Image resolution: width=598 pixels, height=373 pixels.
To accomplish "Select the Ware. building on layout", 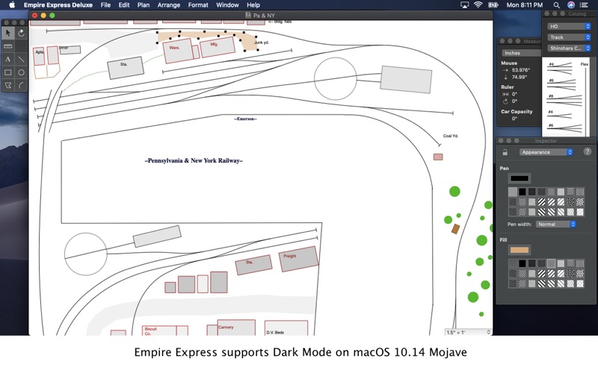I will pyautogui.click(x=178, y=51).
